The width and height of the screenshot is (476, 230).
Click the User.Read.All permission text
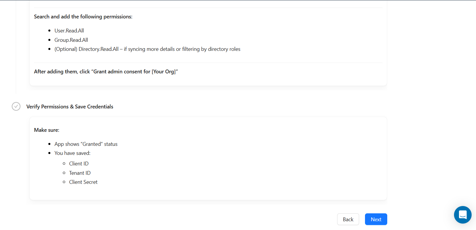[69, 31]
